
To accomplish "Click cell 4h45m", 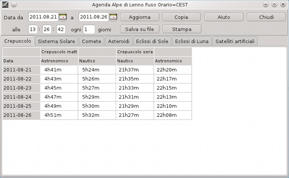I will tap(59, 88).
